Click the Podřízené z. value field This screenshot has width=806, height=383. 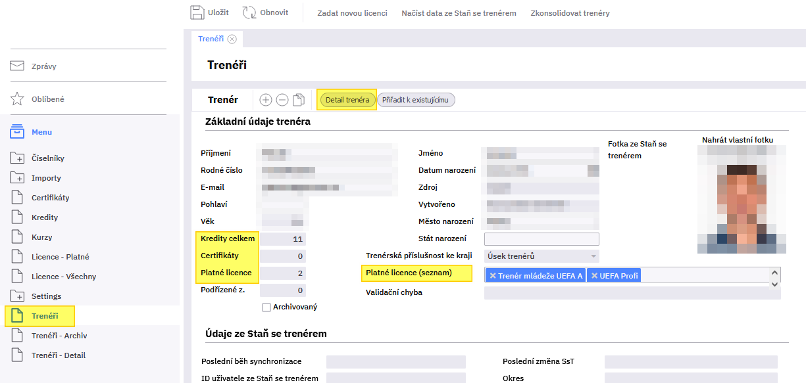tap(283, 290)
